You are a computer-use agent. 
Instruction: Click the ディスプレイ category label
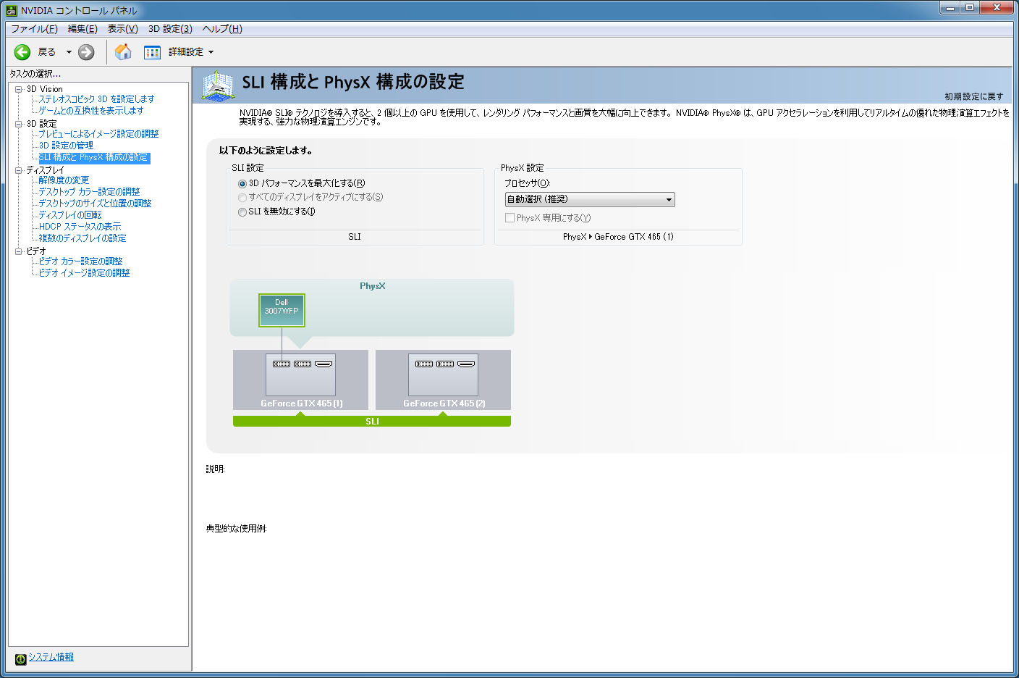click(x=46, y=170)
